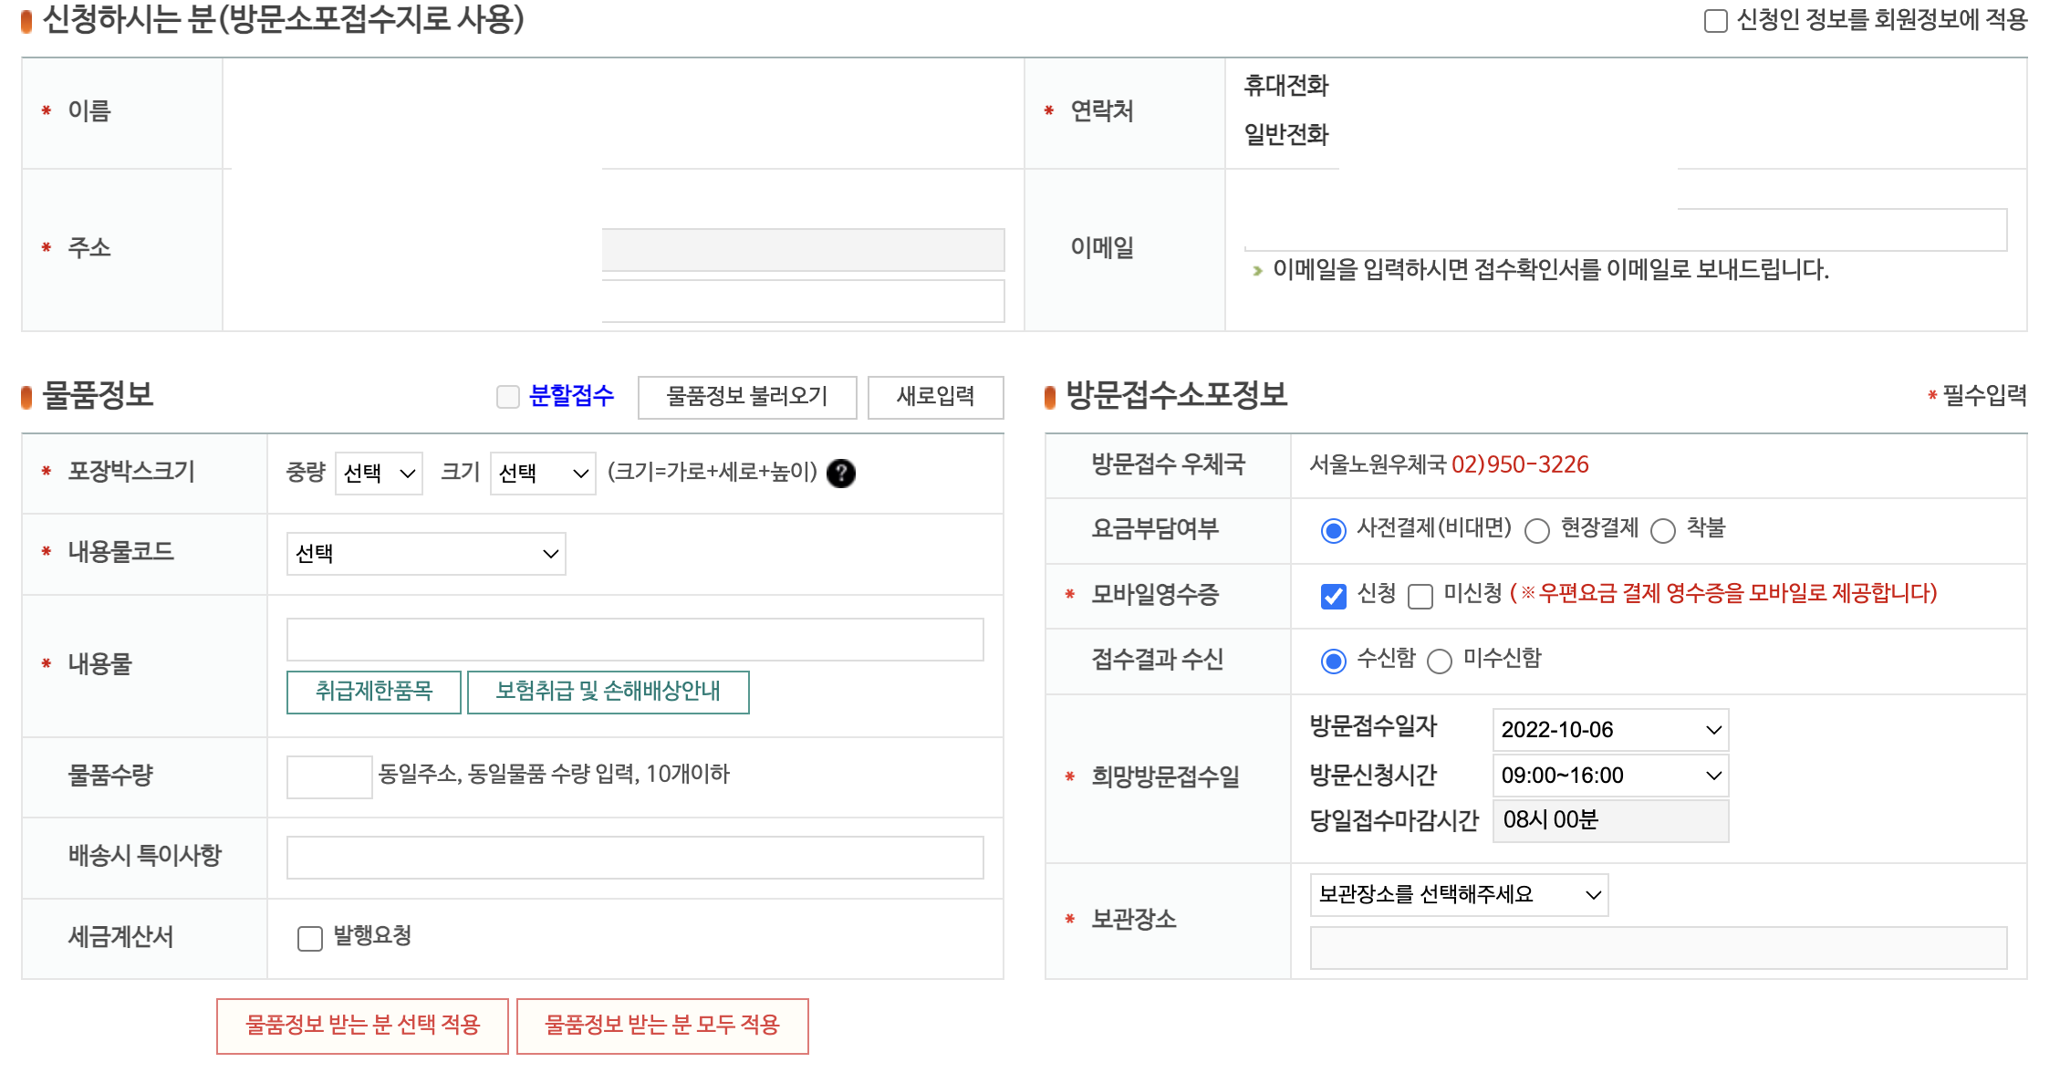Tick the 발행요청 tax invoice checkbox

tap(310, 938)
